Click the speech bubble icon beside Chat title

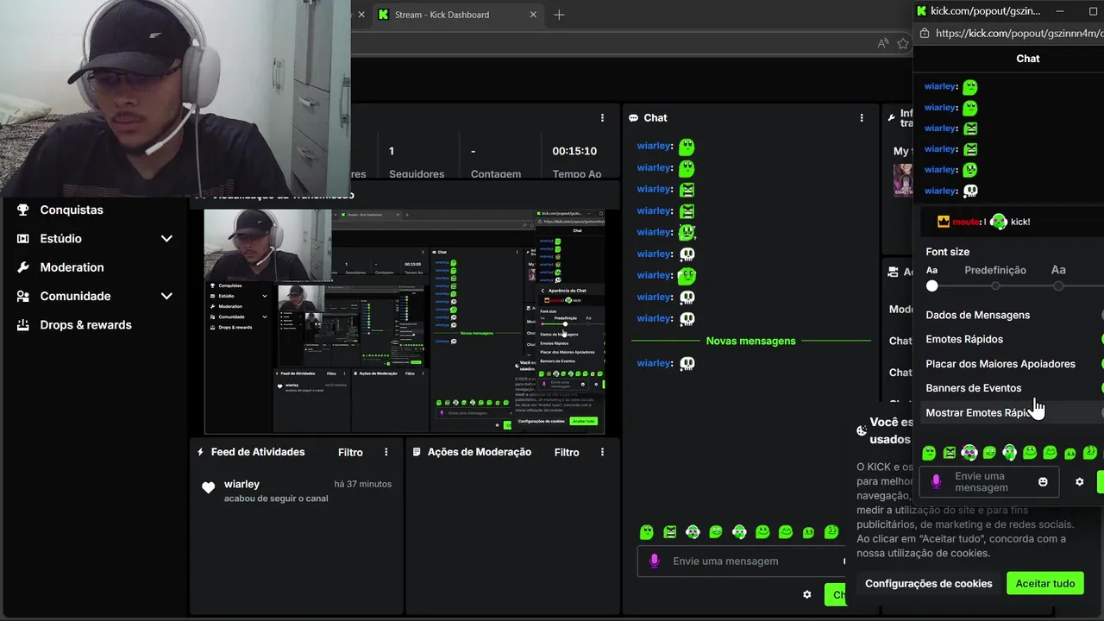634,118
